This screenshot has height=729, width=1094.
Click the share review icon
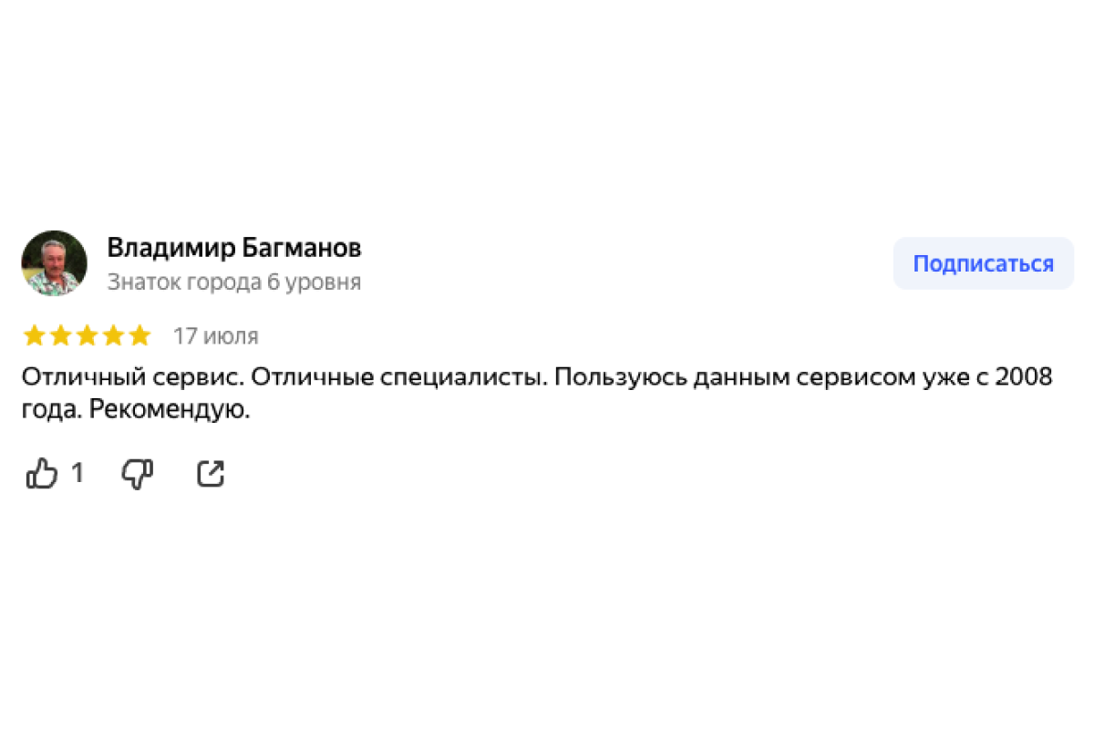point(211,474)
